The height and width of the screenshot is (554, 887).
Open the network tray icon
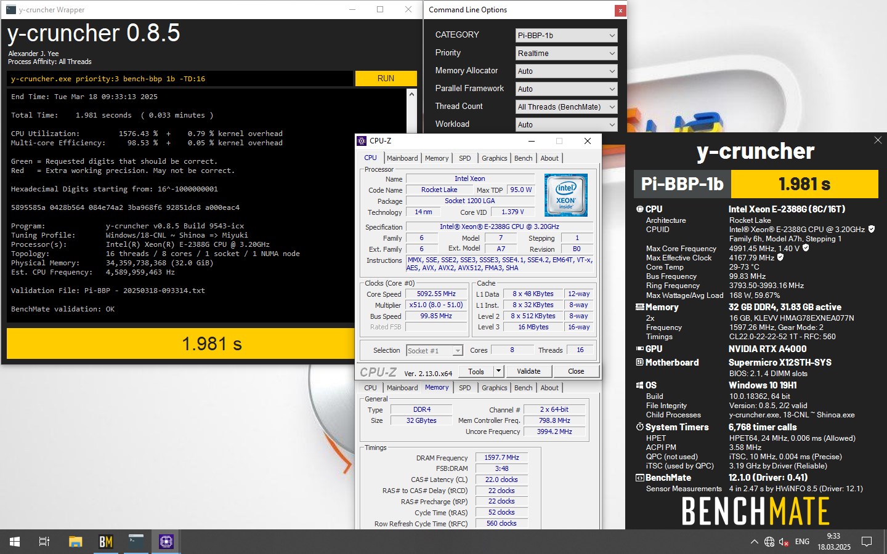769,542
